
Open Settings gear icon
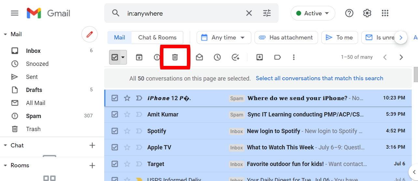click(367, 13)
